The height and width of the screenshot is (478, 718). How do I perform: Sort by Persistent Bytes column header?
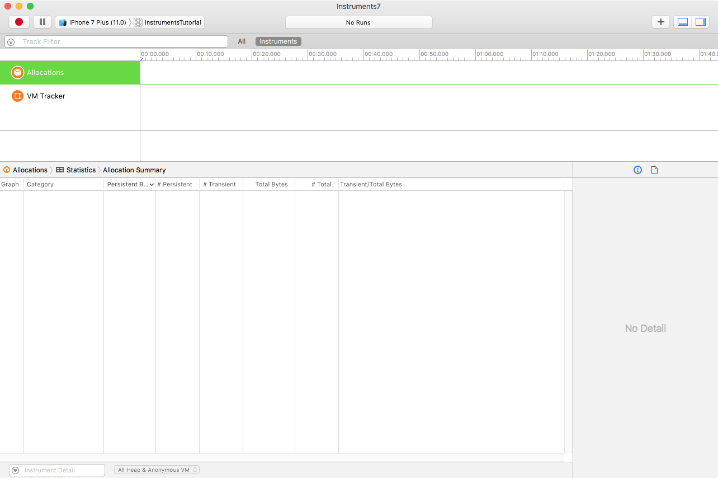pos(130,184)
